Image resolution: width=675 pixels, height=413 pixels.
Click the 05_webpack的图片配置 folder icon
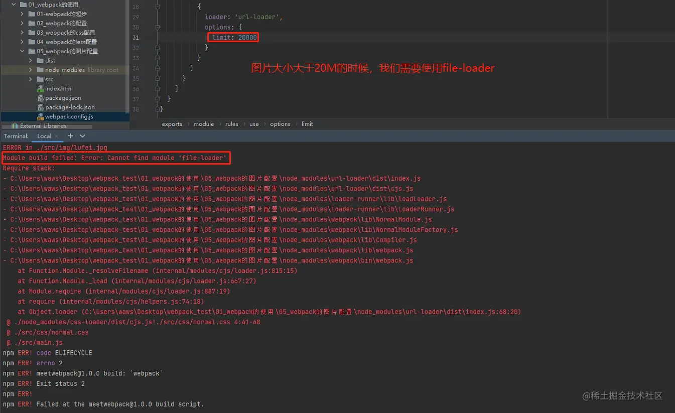click(32, 51)
